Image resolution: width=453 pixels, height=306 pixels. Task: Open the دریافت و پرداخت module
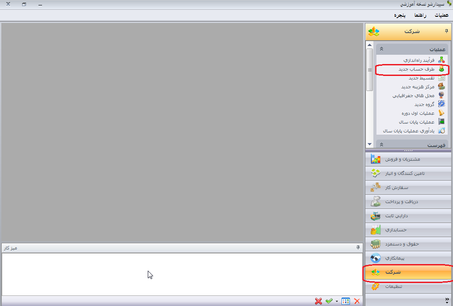point(408,202)
